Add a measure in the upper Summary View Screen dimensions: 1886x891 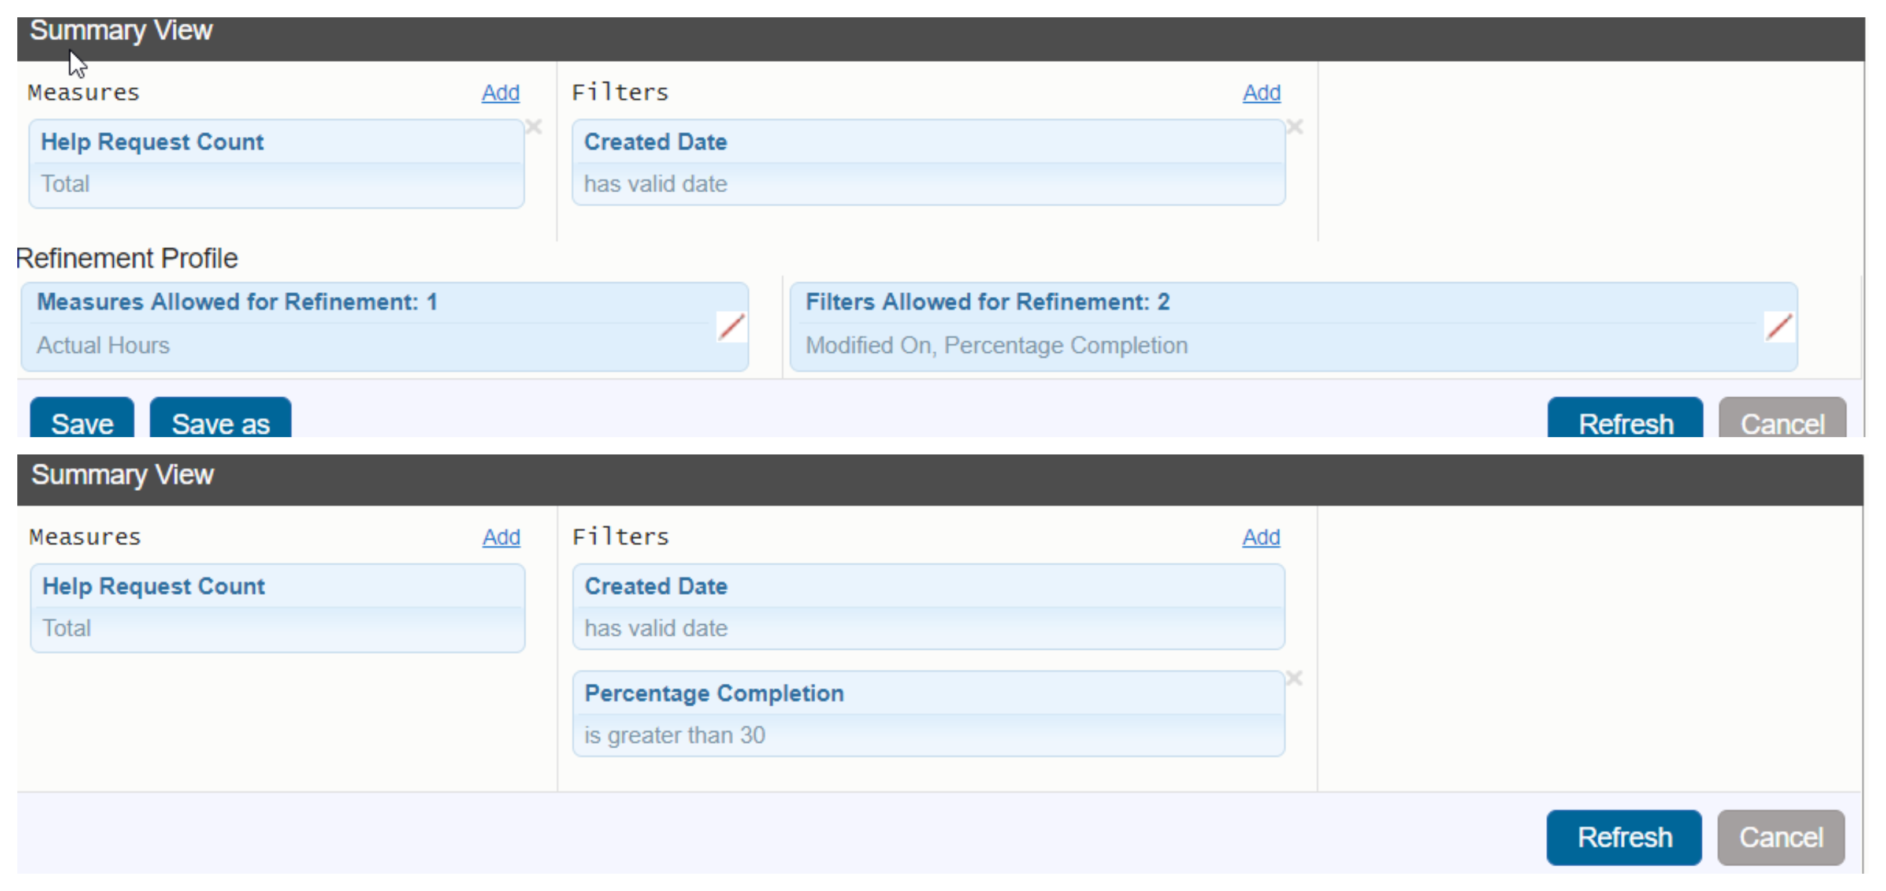tap(500, 93)
